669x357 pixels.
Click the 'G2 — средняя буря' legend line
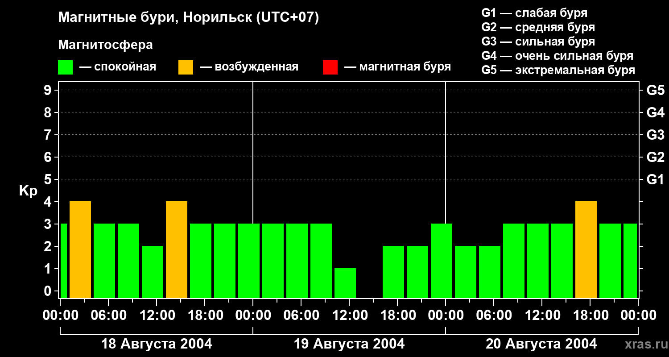pos(538,27)
